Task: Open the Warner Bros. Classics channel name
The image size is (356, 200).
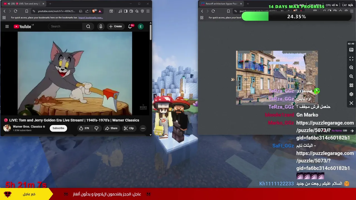Action: tap(27, 126)
